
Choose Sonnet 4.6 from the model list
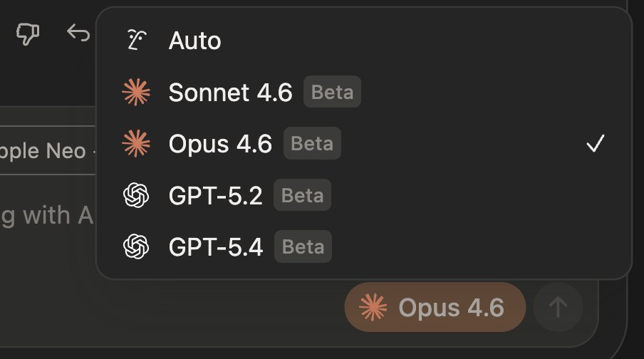[230, 93]
